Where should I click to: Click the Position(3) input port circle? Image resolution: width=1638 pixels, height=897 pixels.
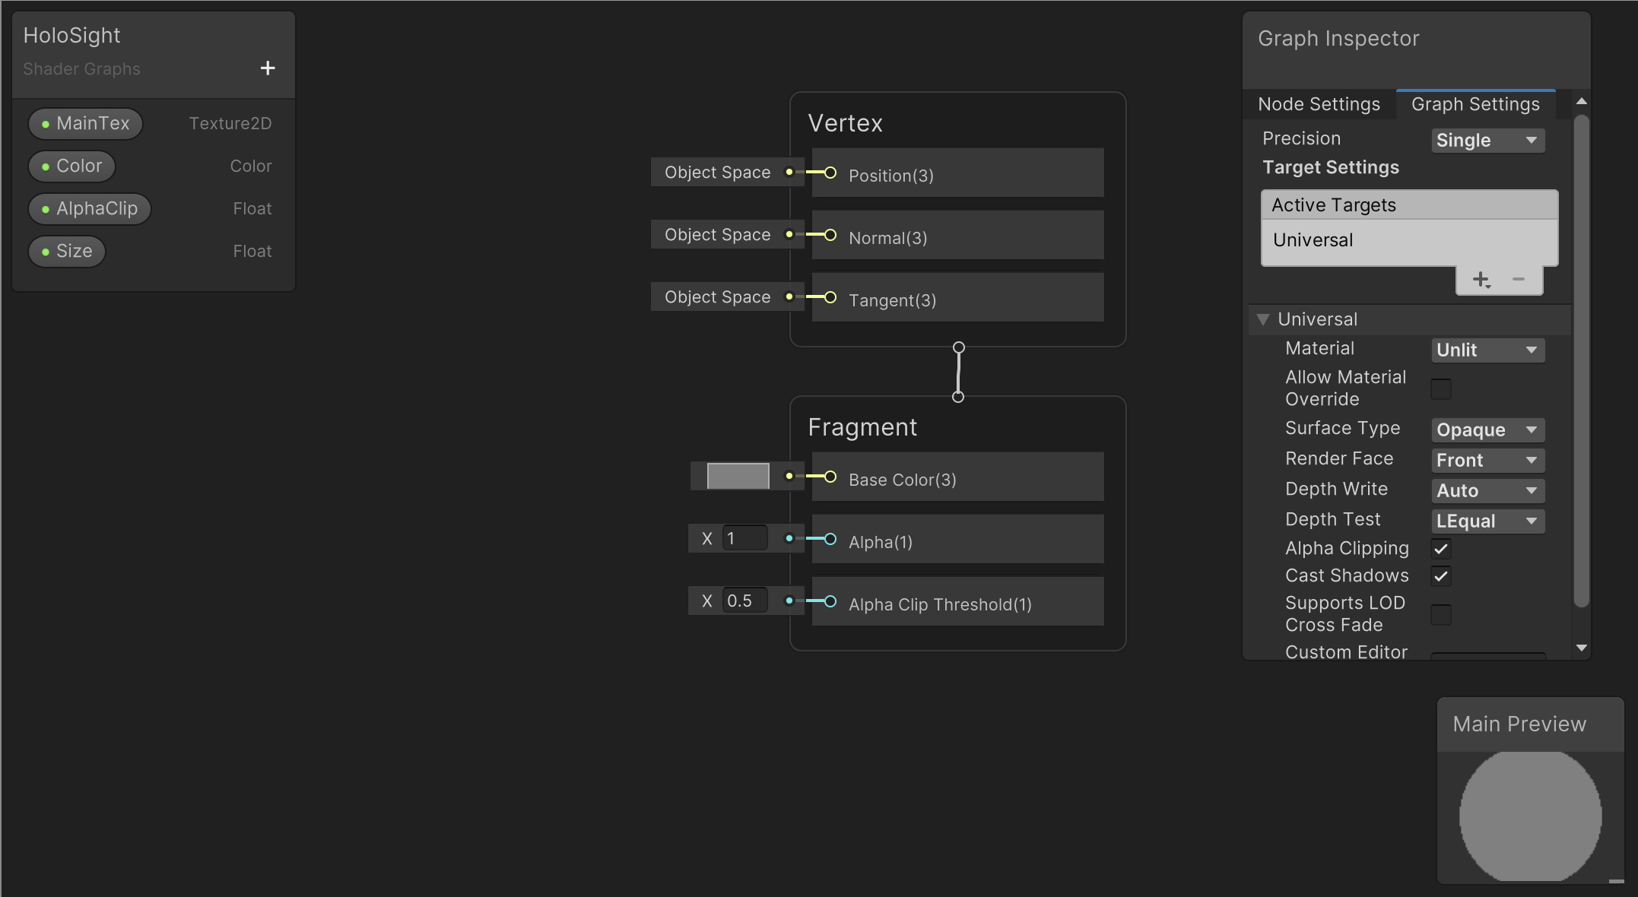click(x=830, y=173)
